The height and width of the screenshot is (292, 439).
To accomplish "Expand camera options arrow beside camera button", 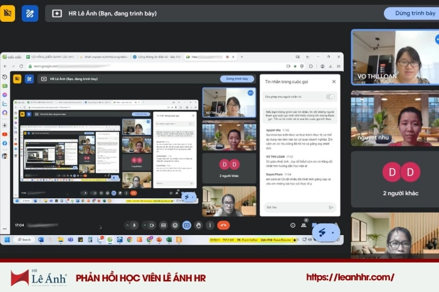I will tap(144, 225).
